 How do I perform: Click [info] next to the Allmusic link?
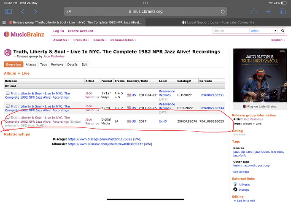coord(148,144)
